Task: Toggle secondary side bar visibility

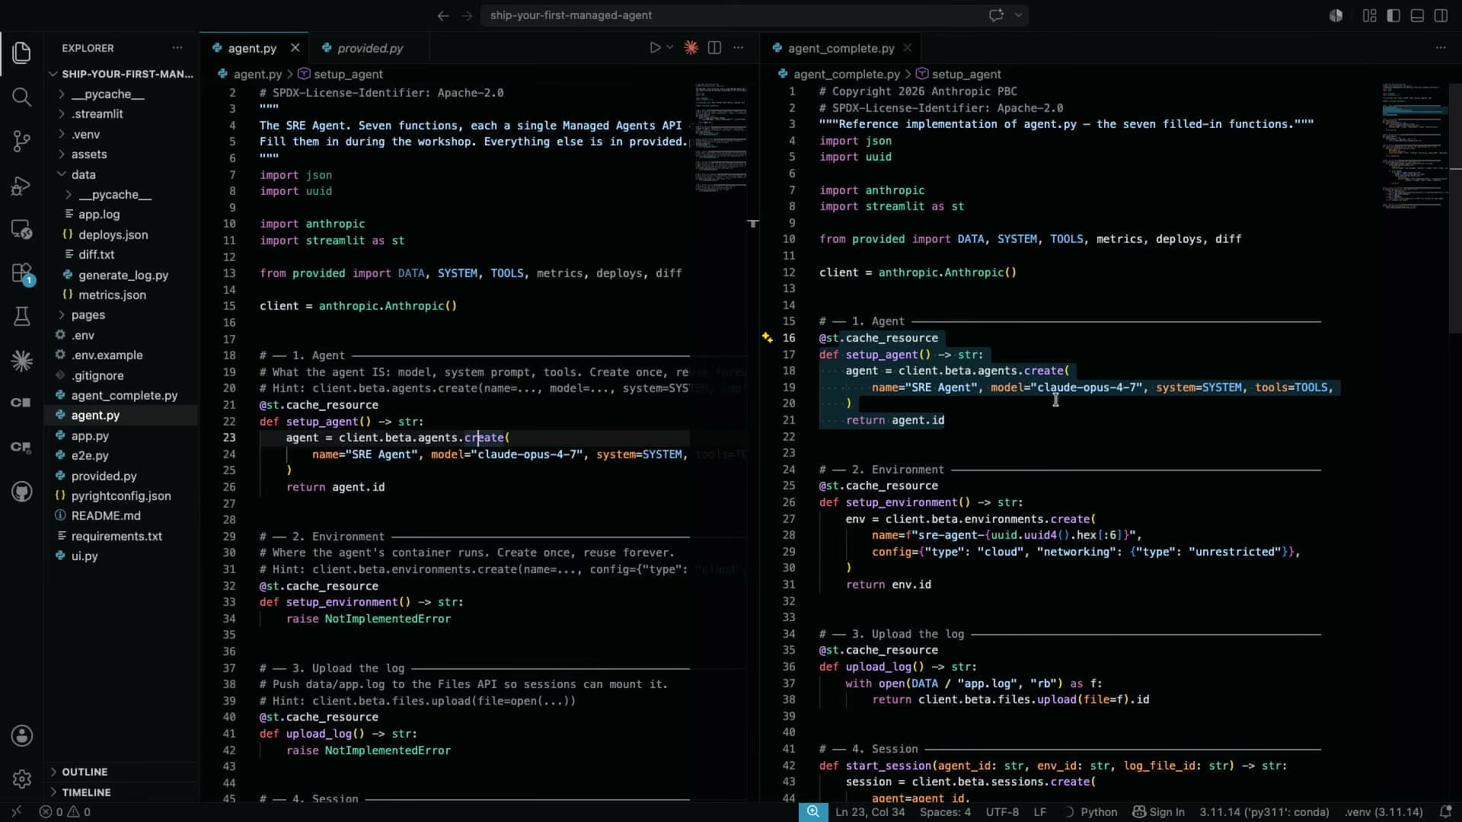Action: point(1441,15)
